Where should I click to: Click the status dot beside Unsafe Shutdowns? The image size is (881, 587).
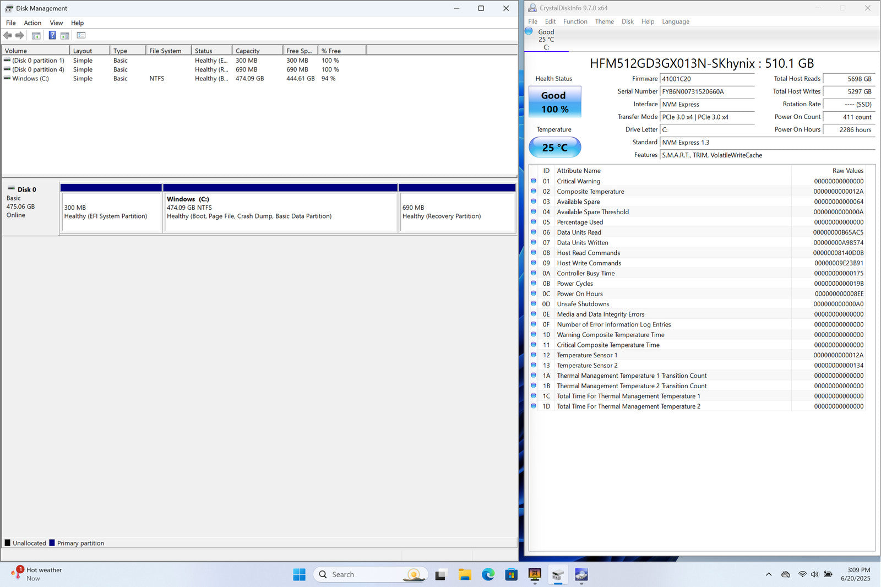pyautogui.click(x=533, y=303)
